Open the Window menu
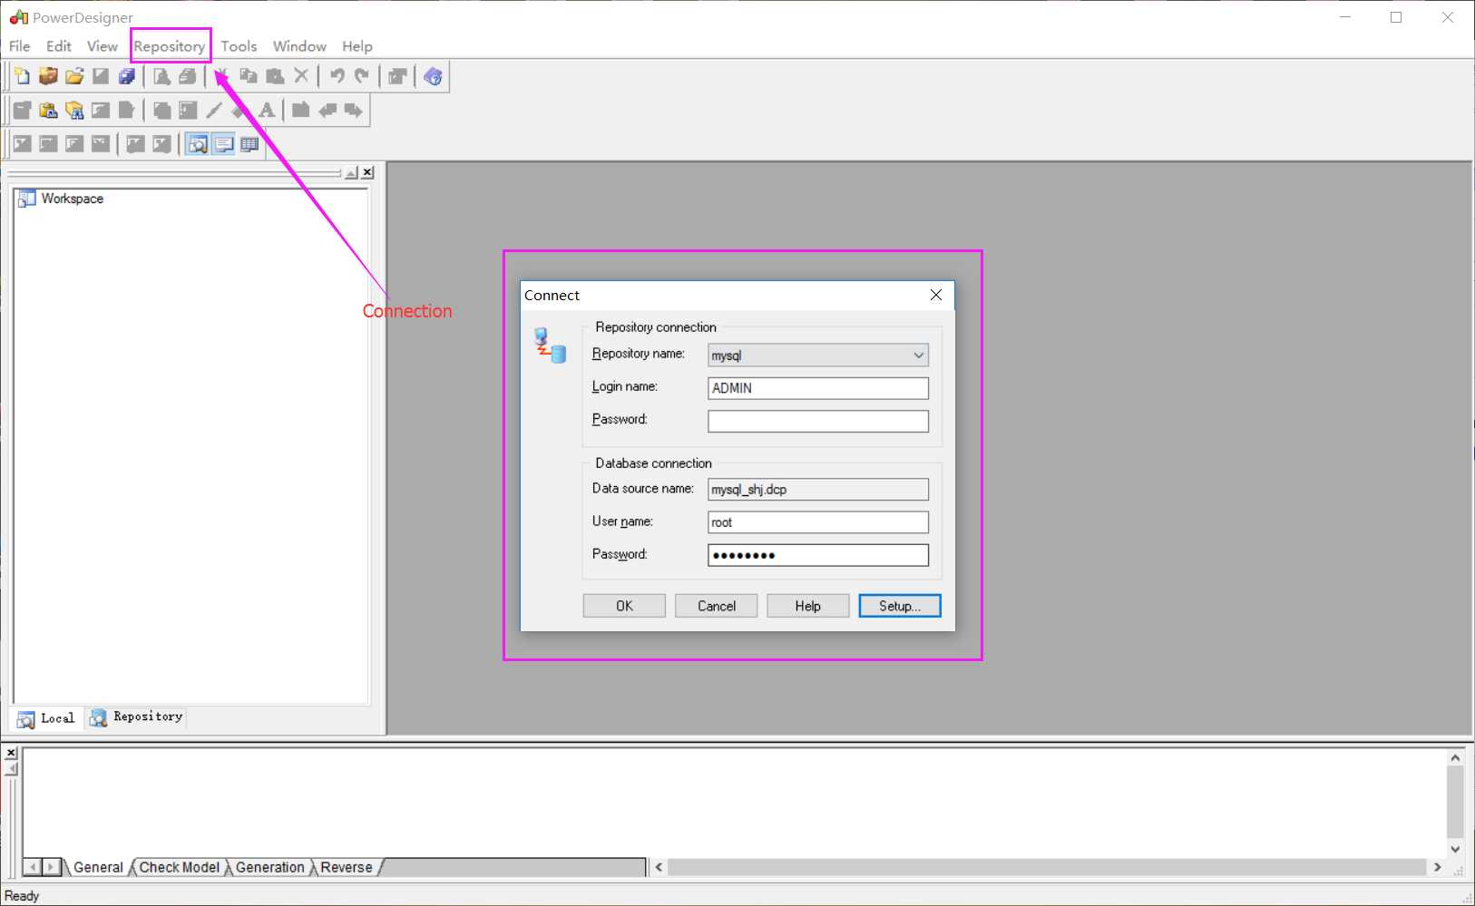Screen dimensions: 1475x906 click(299, 46)
